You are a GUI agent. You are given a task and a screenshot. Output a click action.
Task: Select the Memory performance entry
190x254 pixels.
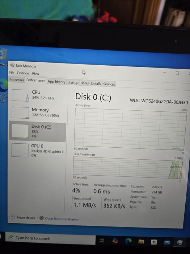38,112
